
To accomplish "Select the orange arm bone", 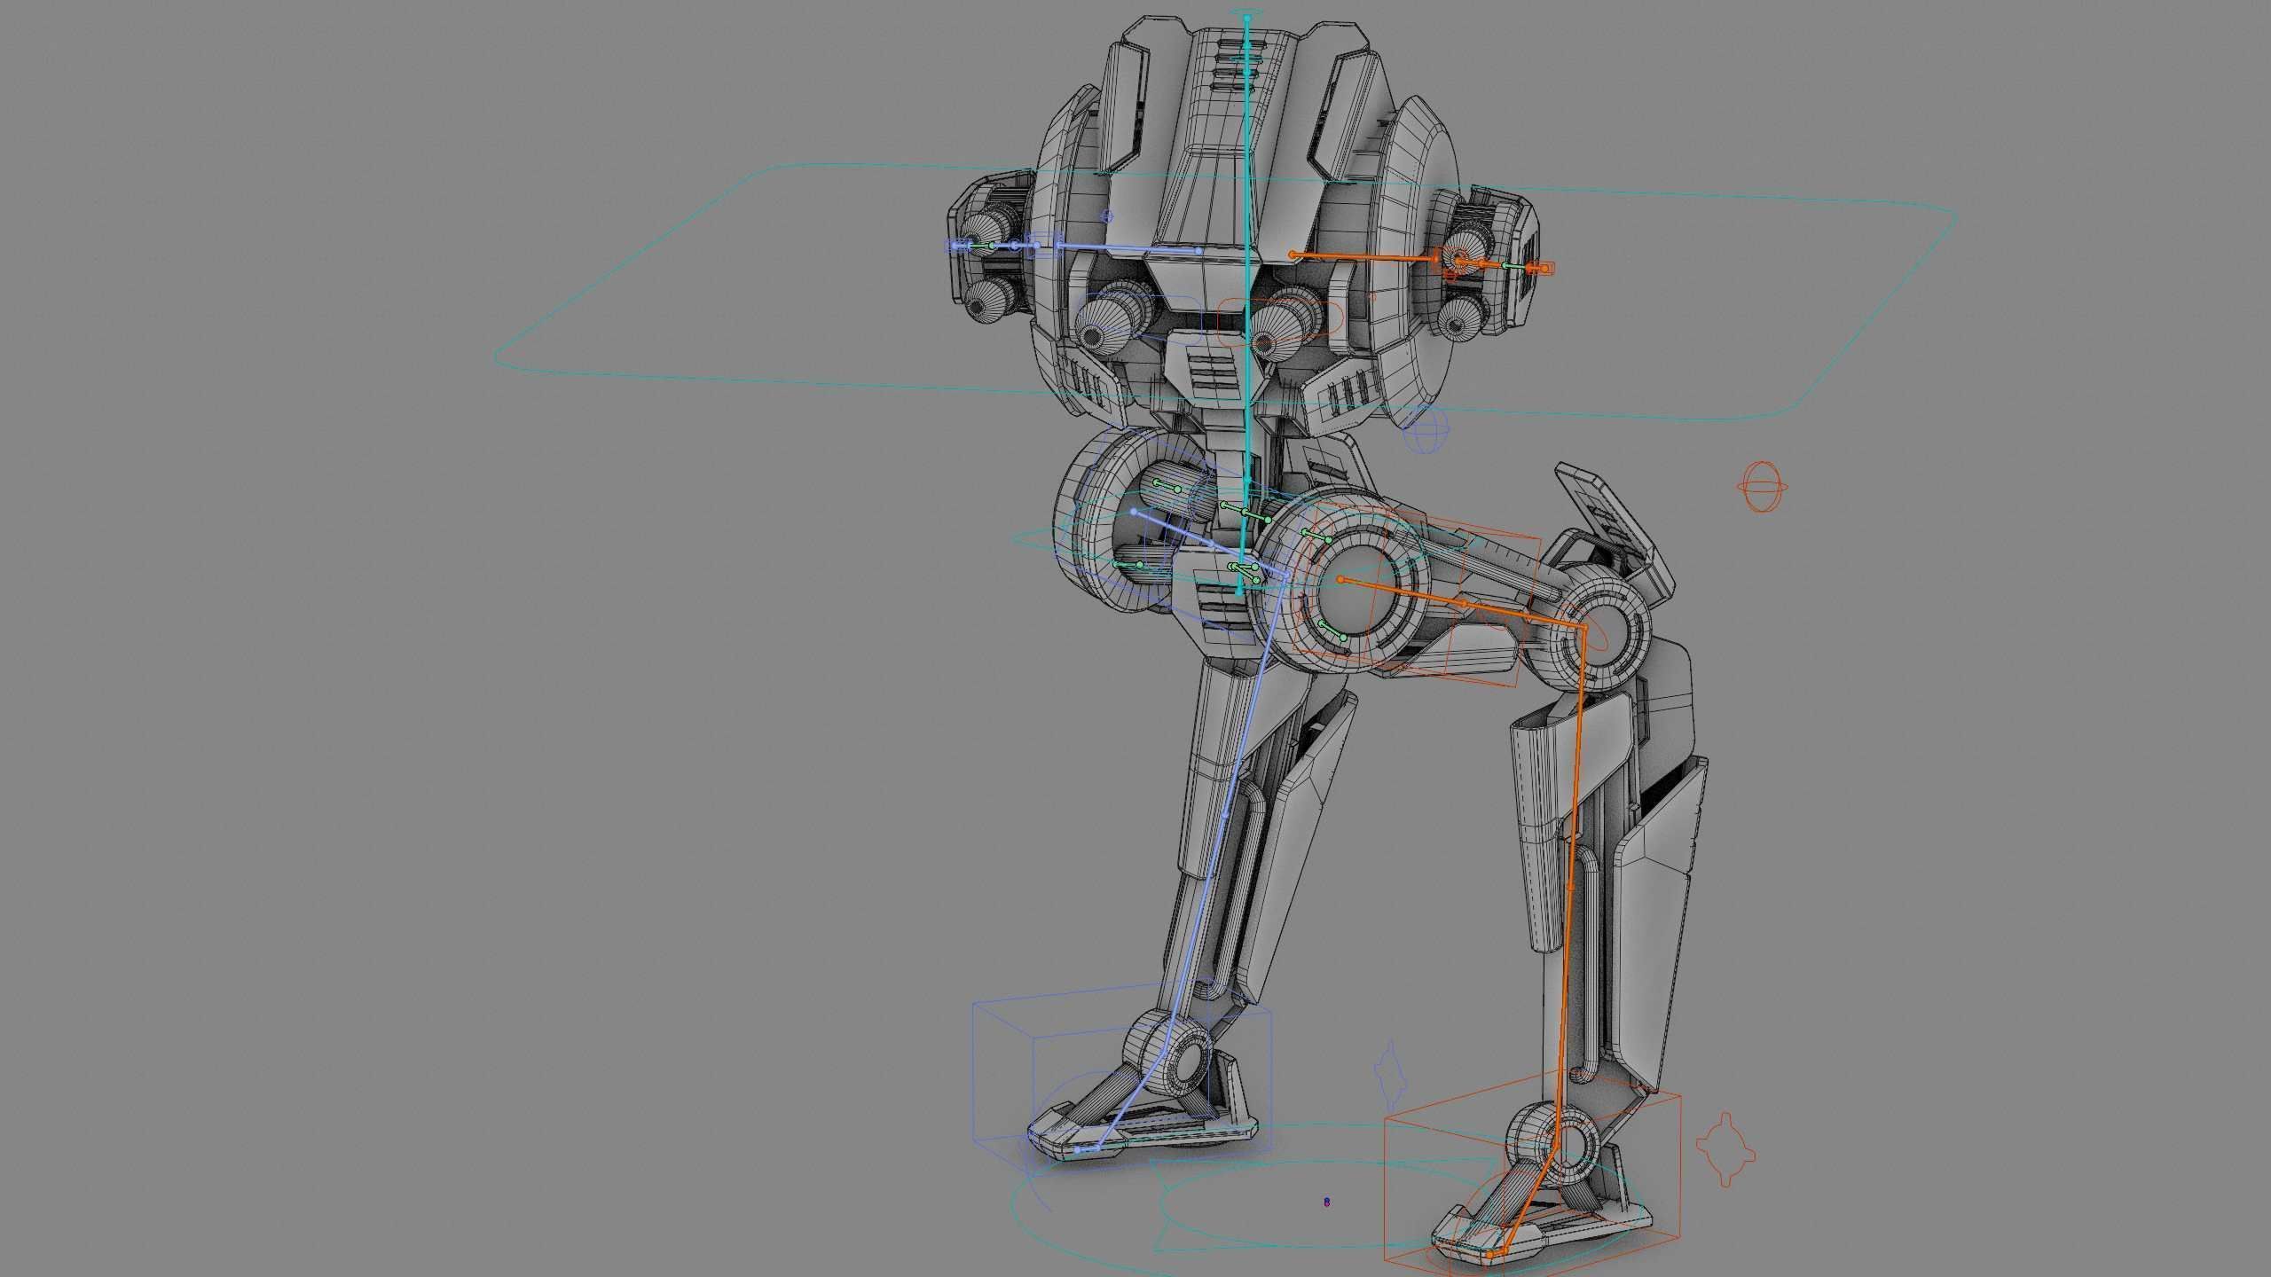I will pyautogui.click(x=1364, y=256).
